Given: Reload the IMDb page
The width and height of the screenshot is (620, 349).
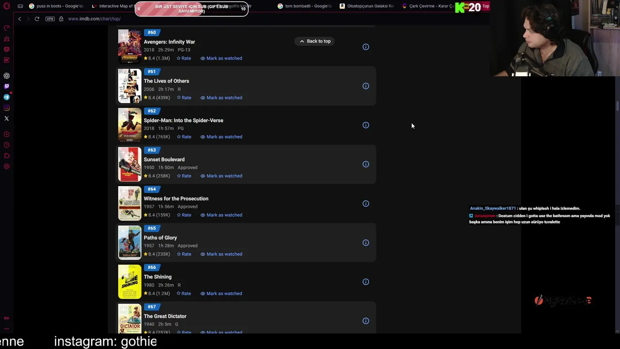Looking at the screenshot, I should point(37,19).
